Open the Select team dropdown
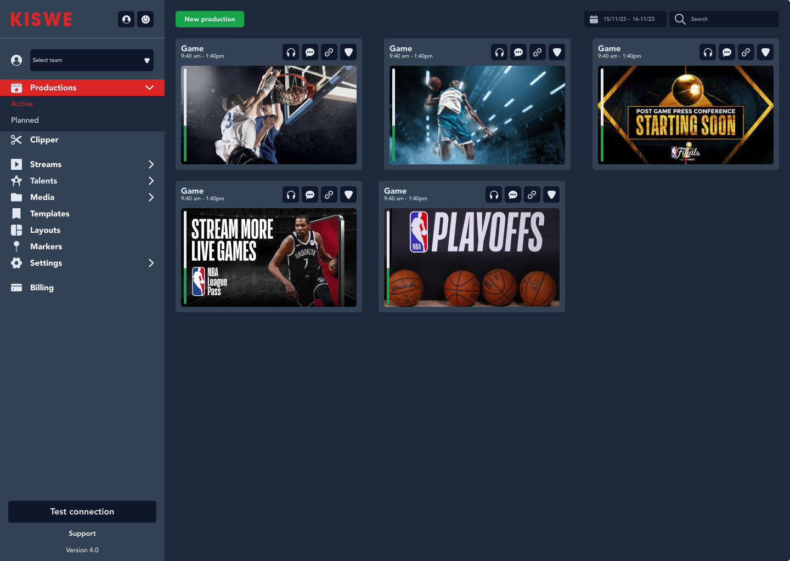790x561 pixels. pyautogui.click(x=92, y=60)
